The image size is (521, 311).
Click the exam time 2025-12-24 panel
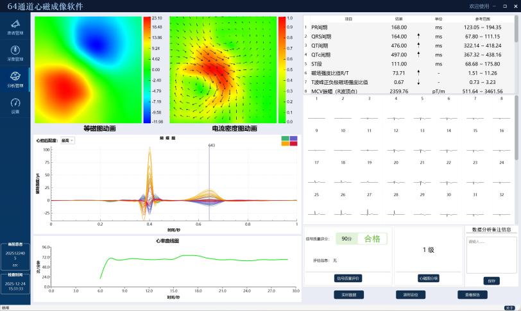15,284
